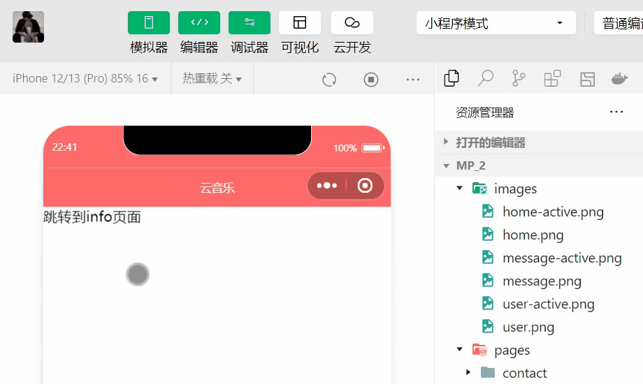Toggle the simulator (模拟器) panel button
643x384 pixels.
[148, 22]
